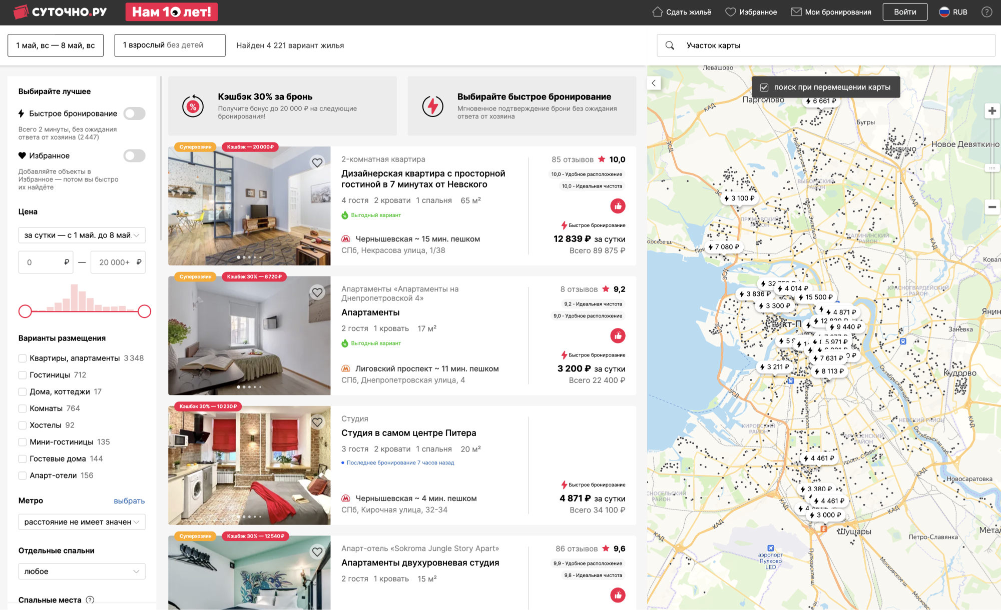Viewport: 1001px width, 610px height.
Task: Click the right price slider handle
Action: click(144, 311)
